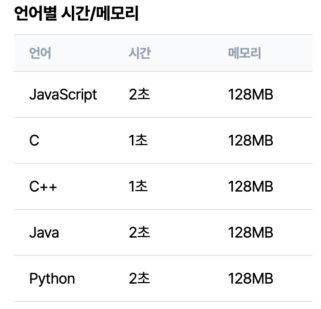Click the 1초 time value for C++

pos(138,186)
